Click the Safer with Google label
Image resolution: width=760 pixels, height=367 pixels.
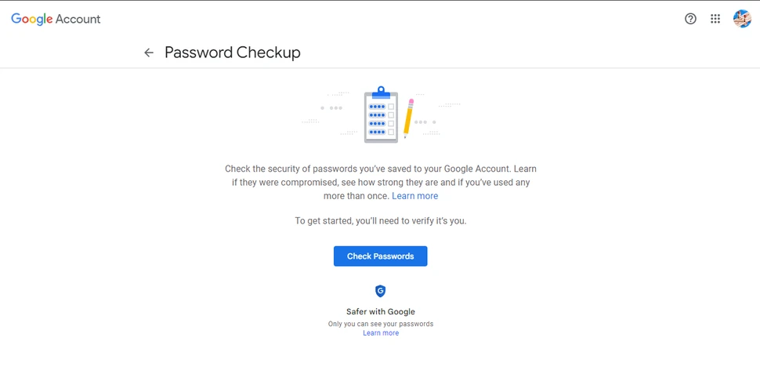click(x=380, y=311)
